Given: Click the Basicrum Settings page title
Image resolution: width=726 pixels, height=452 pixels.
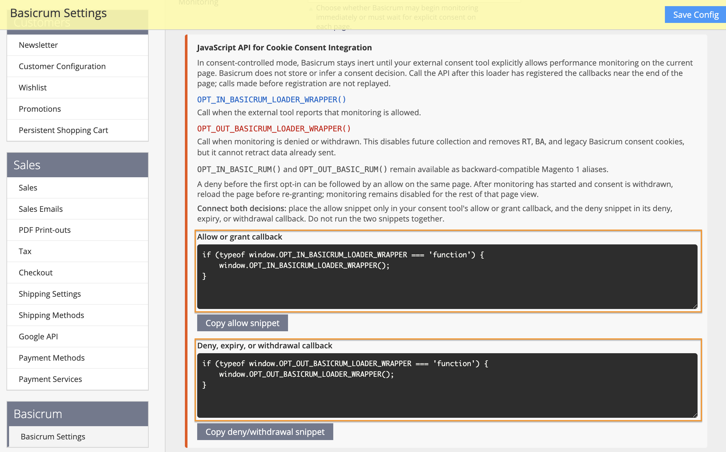Looking at the screenshot, I should (58, 13).
